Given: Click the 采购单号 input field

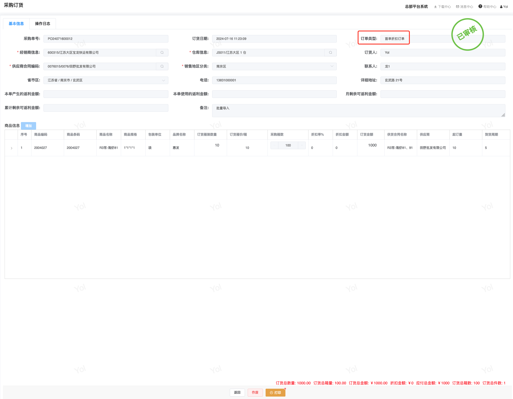Looking at the screenshot, I should coord(106,39).
